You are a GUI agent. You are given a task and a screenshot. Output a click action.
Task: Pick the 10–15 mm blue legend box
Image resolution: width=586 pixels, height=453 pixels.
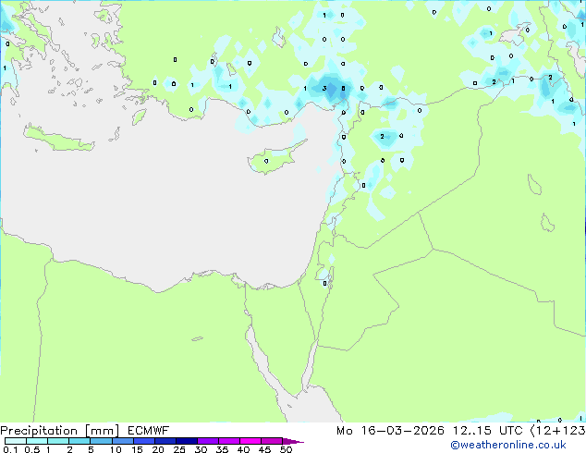(122, 441)
